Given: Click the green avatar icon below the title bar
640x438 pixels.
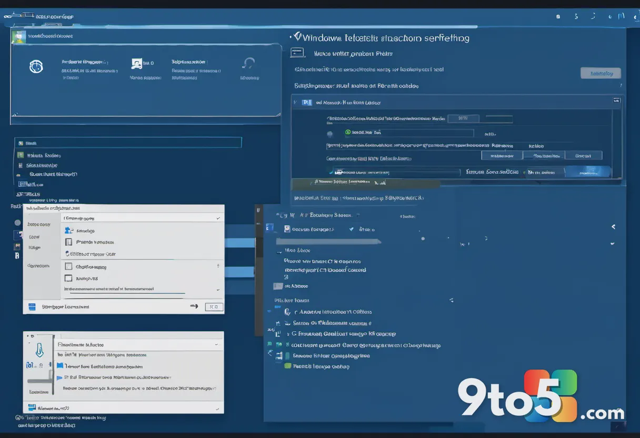Looking at the screenshot, I should (x=18, y=36).
